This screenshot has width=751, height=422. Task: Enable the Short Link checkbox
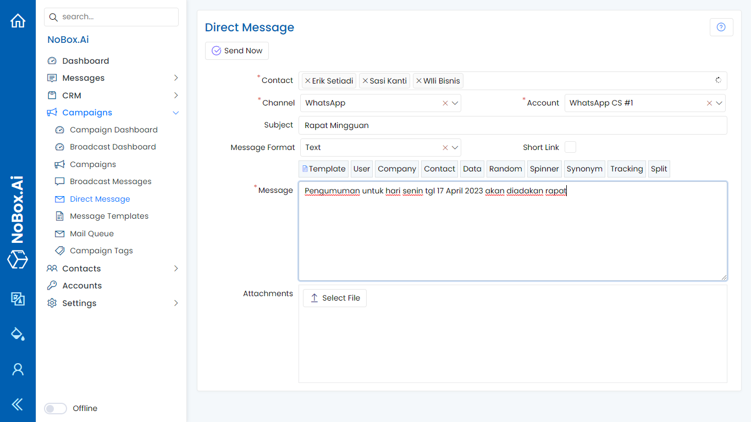[x=571, y=147]
